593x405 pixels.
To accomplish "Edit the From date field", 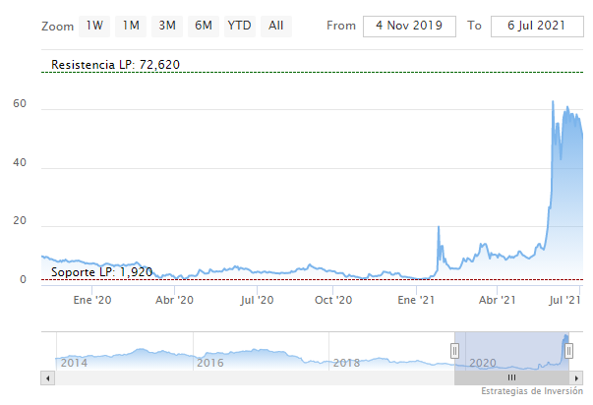I will click(409, 26).
